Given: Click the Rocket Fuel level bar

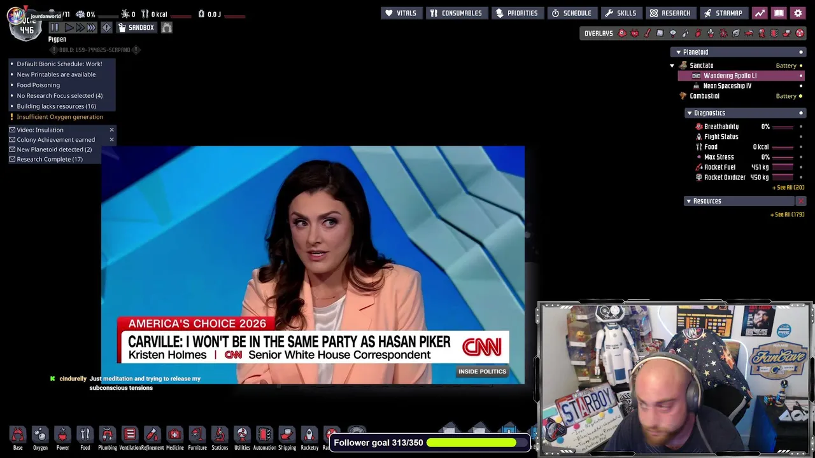Looking at the screenshot, I should click(783, 167).
